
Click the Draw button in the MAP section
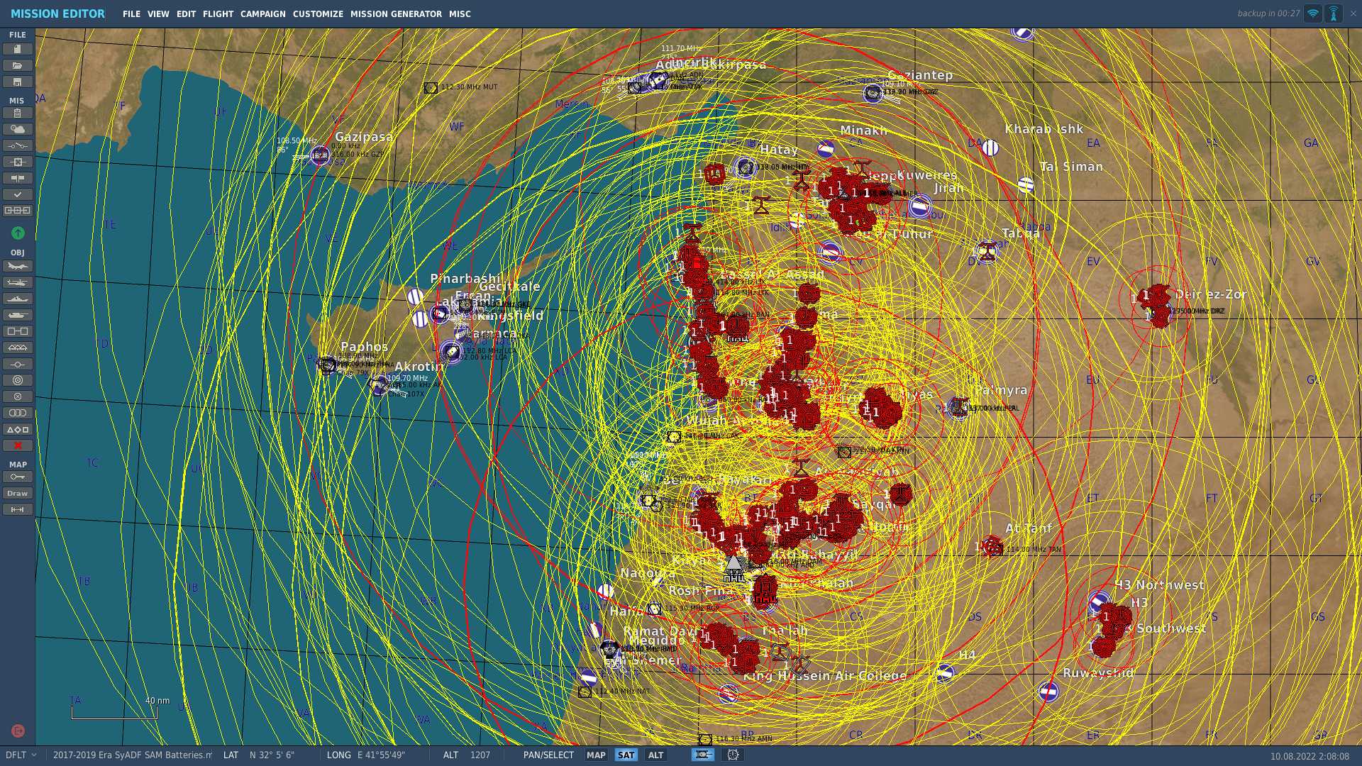[x=18, y=493]
